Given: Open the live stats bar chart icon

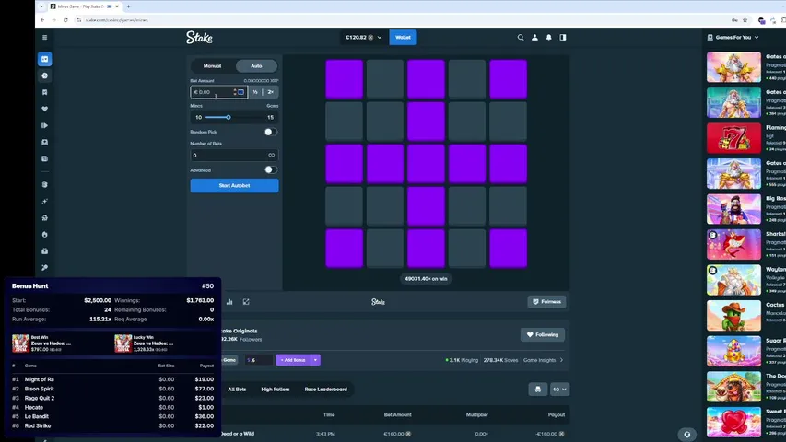Looking at the screenshot, I should pos(229,302).
